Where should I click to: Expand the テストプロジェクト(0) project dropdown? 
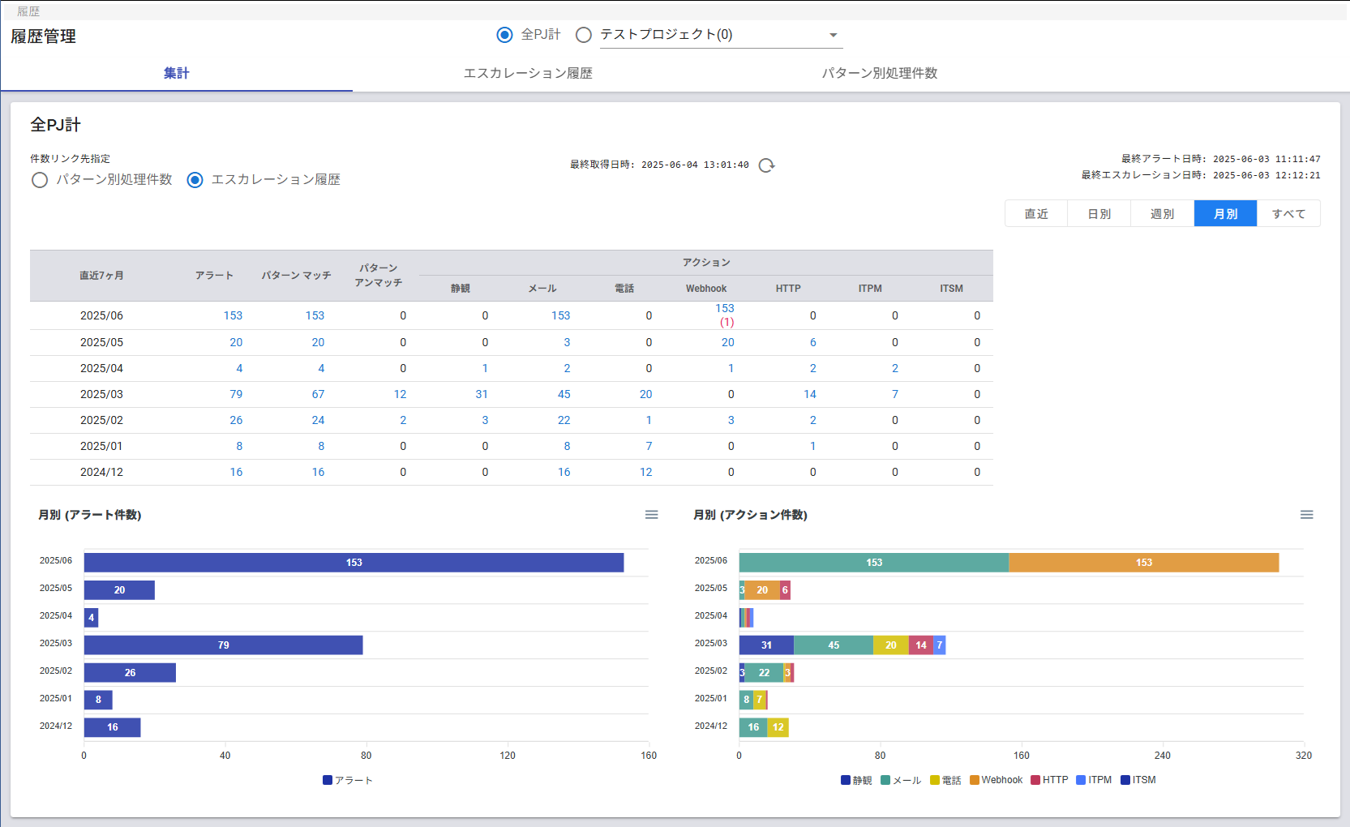[833, 35]
